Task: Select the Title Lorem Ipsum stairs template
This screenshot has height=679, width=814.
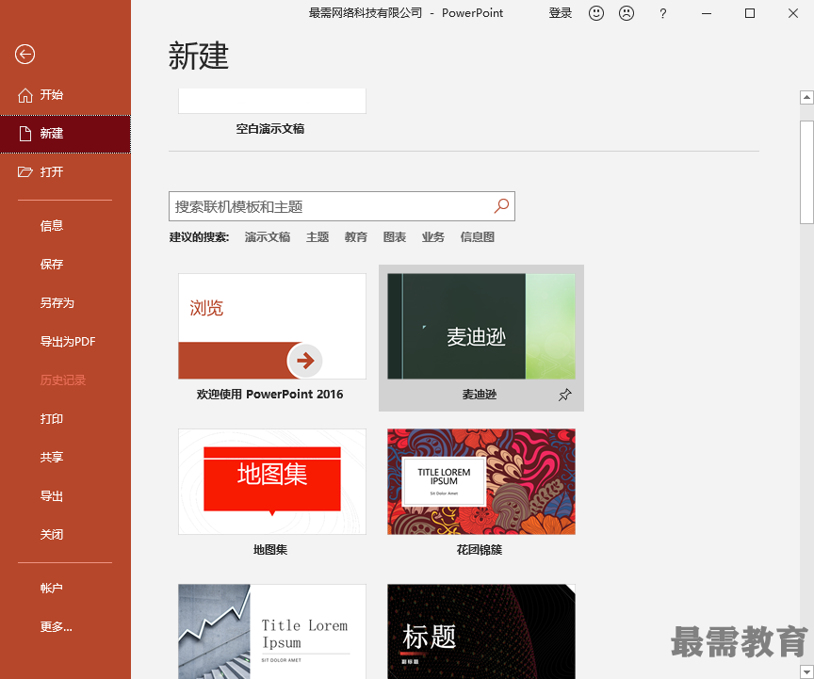Action: pyautogui.click(x=272, y=631)
